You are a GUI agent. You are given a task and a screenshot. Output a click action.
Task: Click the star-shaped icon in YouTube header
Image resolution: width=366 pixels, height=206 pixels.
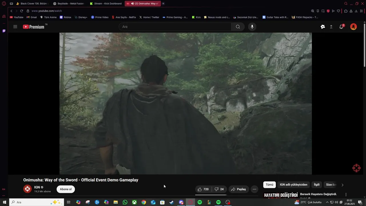click(323, 27)
